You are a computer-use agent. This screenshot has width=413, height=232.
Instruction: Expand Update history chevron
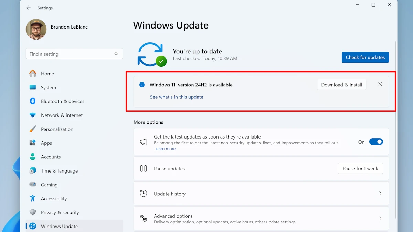coord(380,194)
